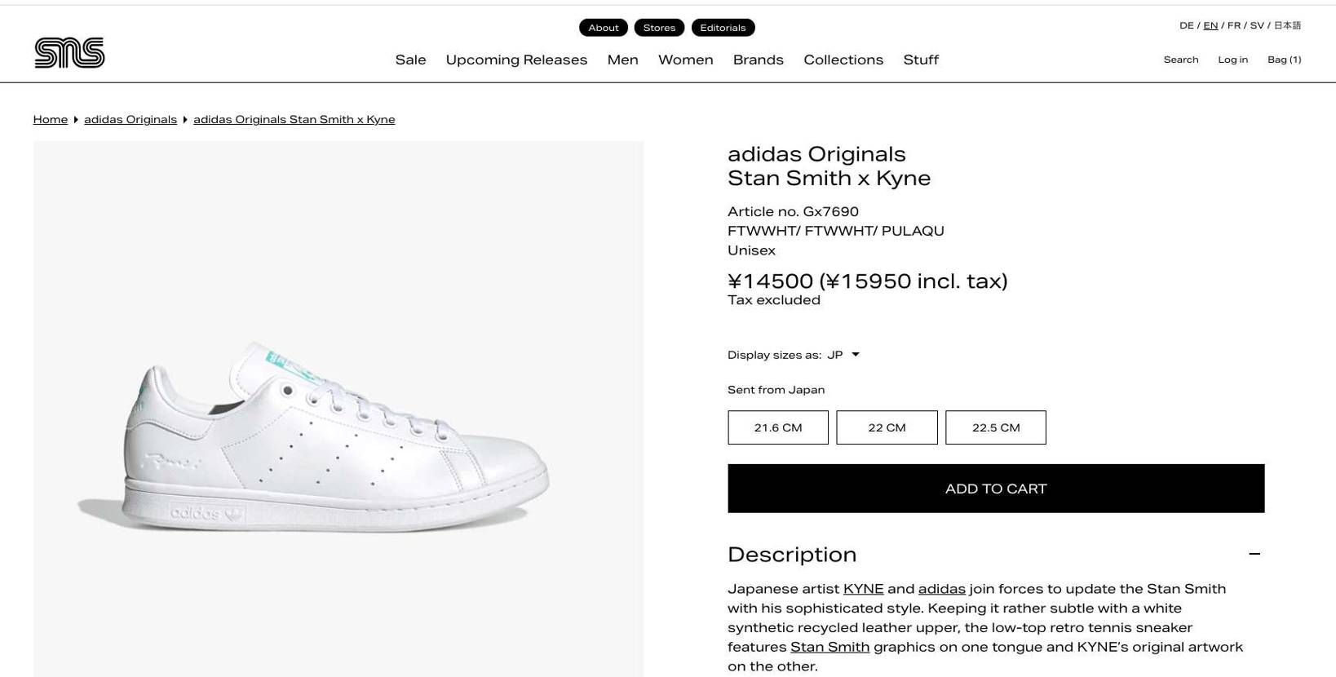This screenshot has width=1336, height=677.
Task: Expand the breadcrumb link adidas Originals
Action: click(131, 119)
